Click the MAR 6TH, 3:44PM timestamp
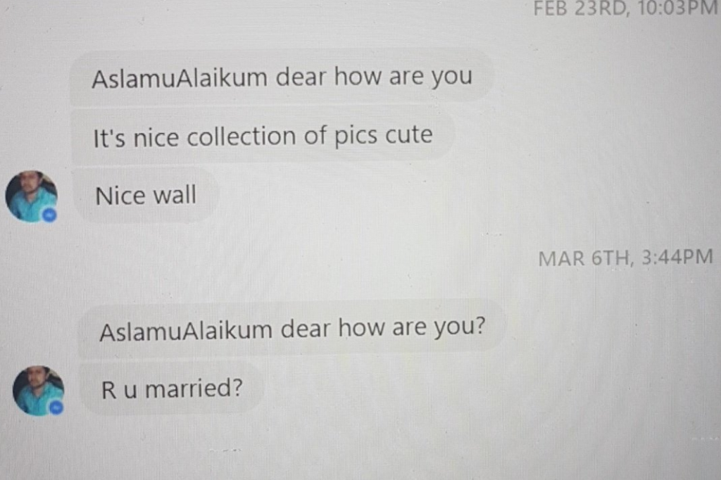 click(x=625, y=258)
